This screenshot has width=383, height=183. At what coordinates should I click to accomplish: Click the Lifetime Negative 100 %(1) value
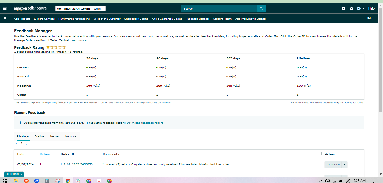[x=304, y=86]
